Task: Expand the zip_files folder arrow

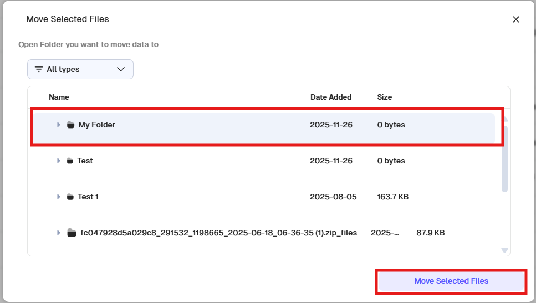Action: pyautogui.click(x=59, y=233)
